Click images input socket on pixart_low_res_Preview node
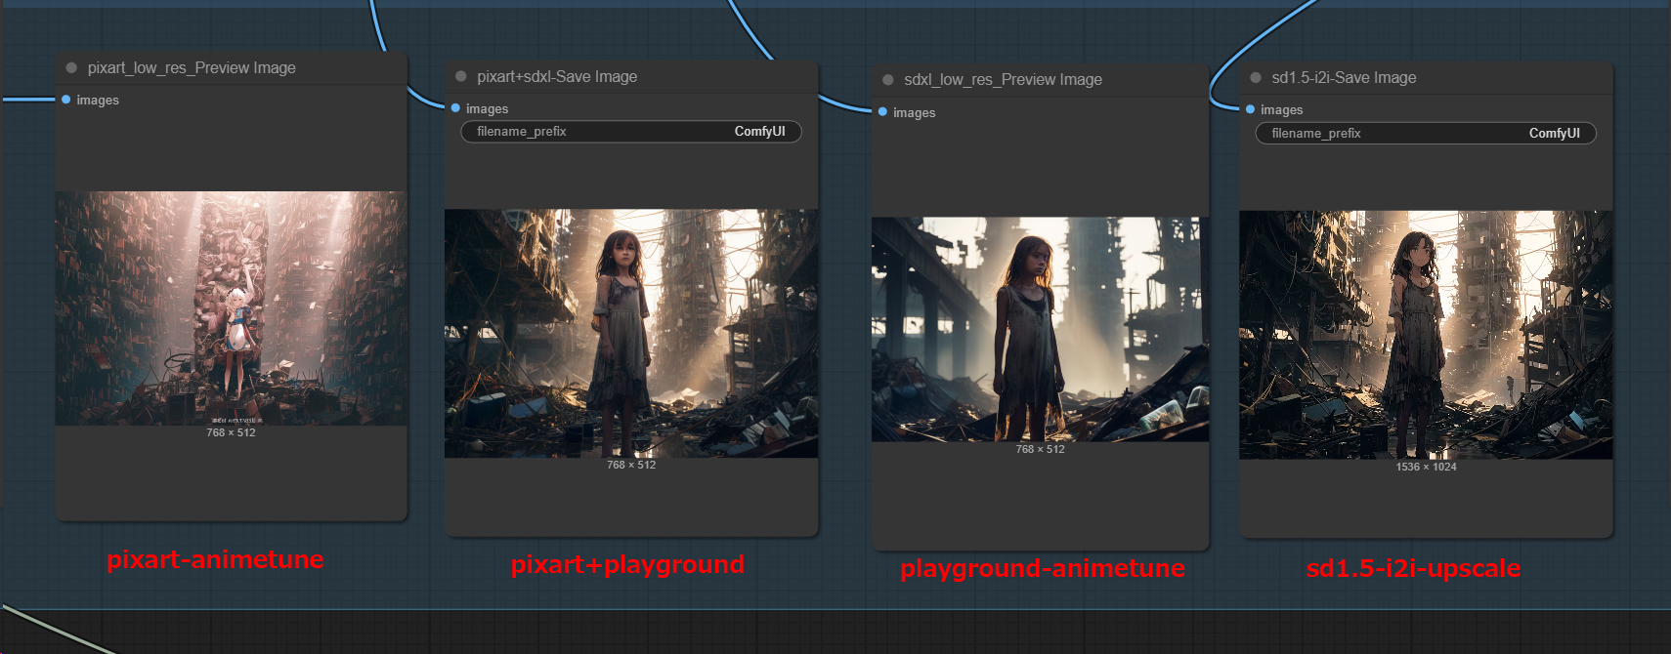 tap(66, 100)
